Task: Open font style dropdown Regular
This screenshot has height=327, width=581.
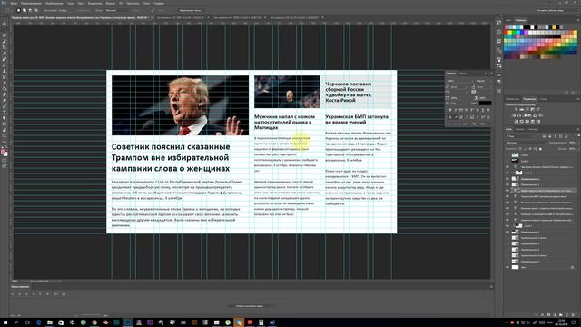Action: [483, 81]
